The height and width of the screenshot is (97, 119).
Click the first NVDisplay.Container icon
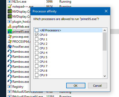click(x=10, y=12)
